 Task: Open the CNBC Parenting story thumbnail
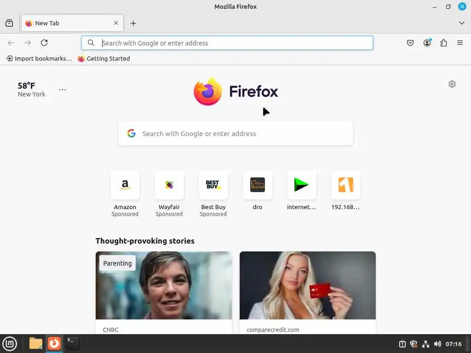click(164, 285)
